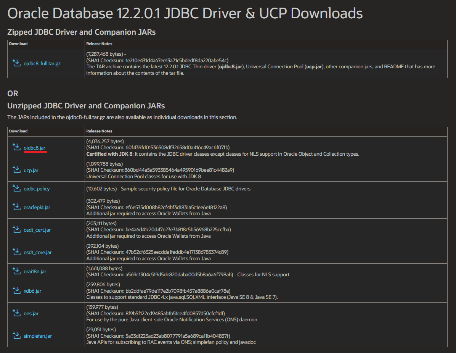Click the text (1,099,788 bytes)
This screenshot has width=456, height=353.
click(104, 164)
